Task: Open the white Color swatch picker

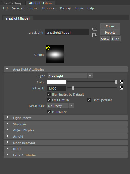Action: [x=57, y=82]
